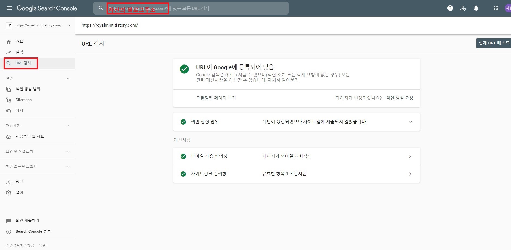This screenshot has width=511, height=250.
Task: Open 약관 footer link
Action: 42,245
